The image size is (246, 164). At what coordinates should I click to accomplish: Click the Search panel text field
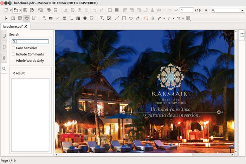[30, 41]
